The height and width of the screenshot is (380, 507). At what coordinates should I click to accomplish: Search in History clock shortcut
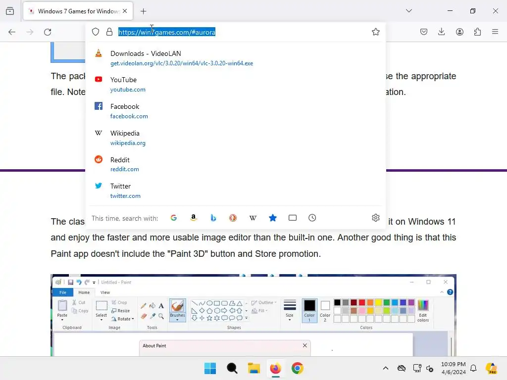[x=312, y=218]
